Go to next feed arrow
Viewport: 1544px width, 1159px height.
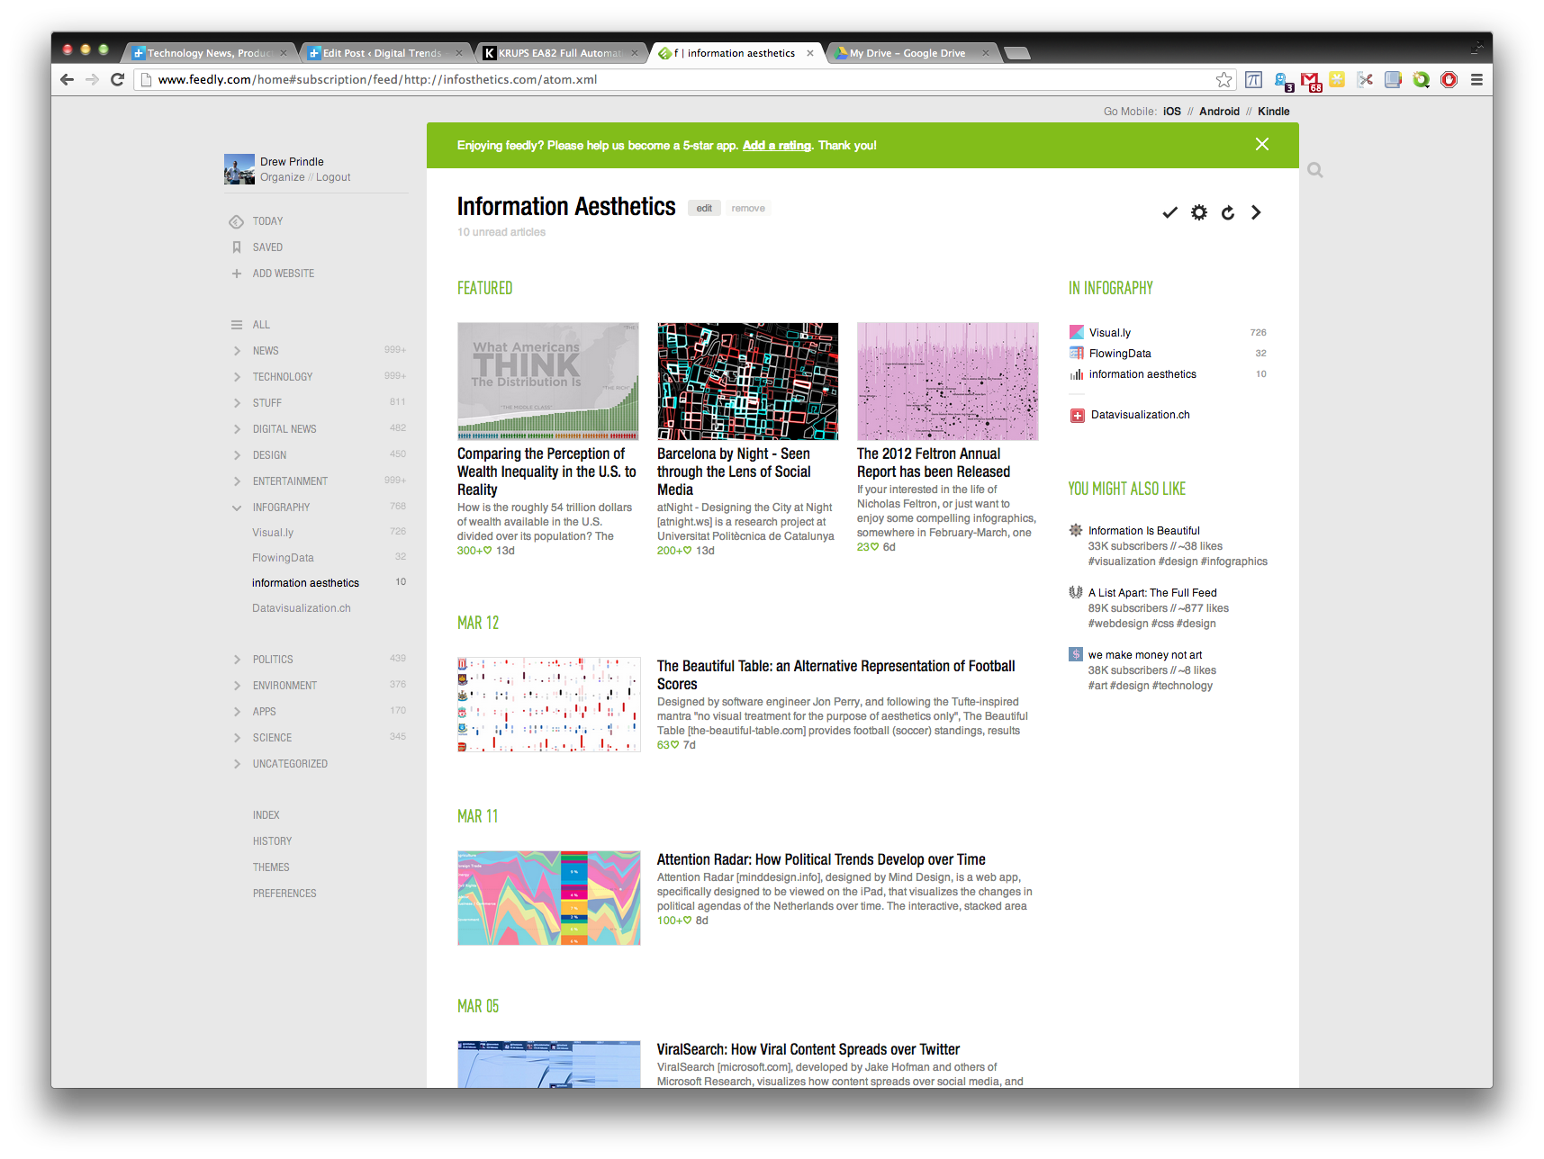point(1256,212)
